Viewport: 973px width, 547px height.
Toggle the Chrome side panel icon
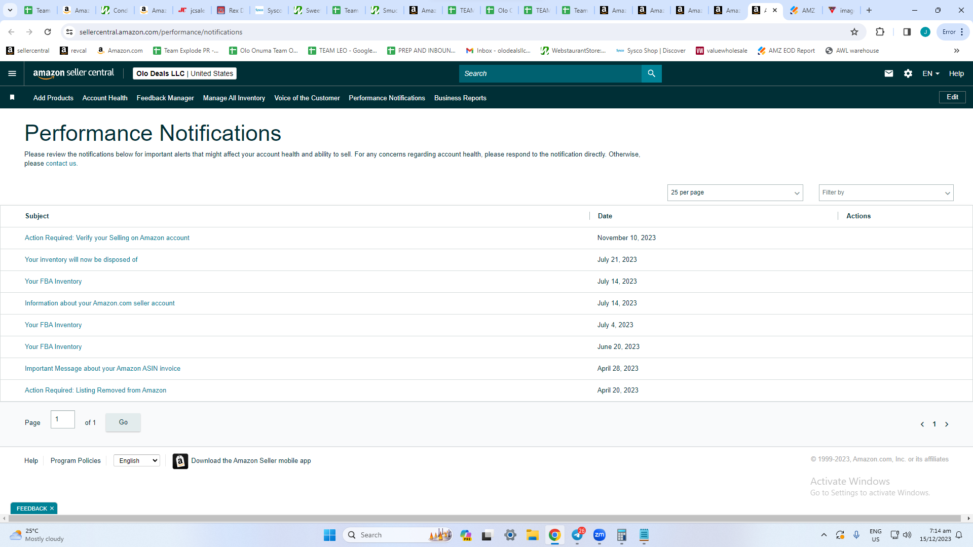(x=907, y=32)
